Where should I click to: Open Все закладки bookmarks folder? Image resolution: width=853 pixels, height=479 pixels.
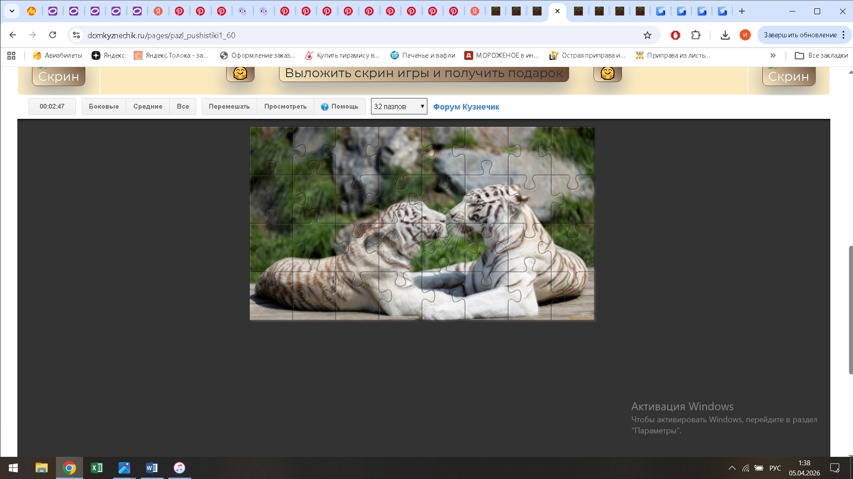point(821,55)
